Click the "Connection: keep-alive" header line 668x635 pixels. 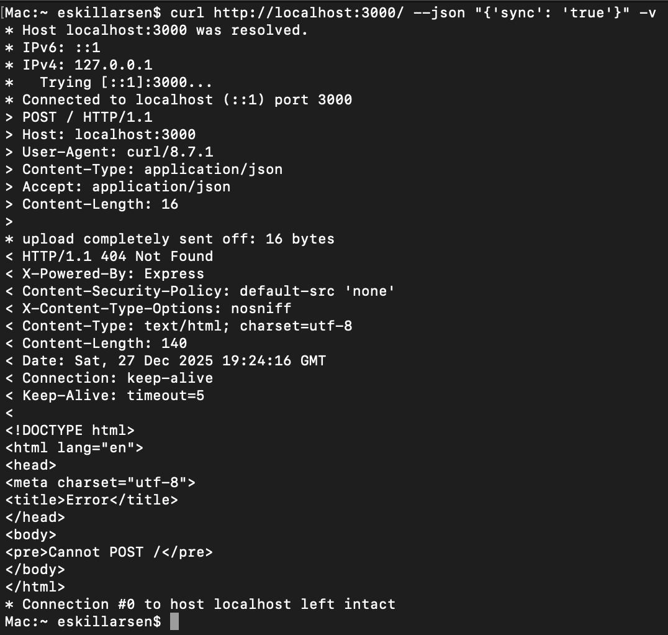coord(117,378)
